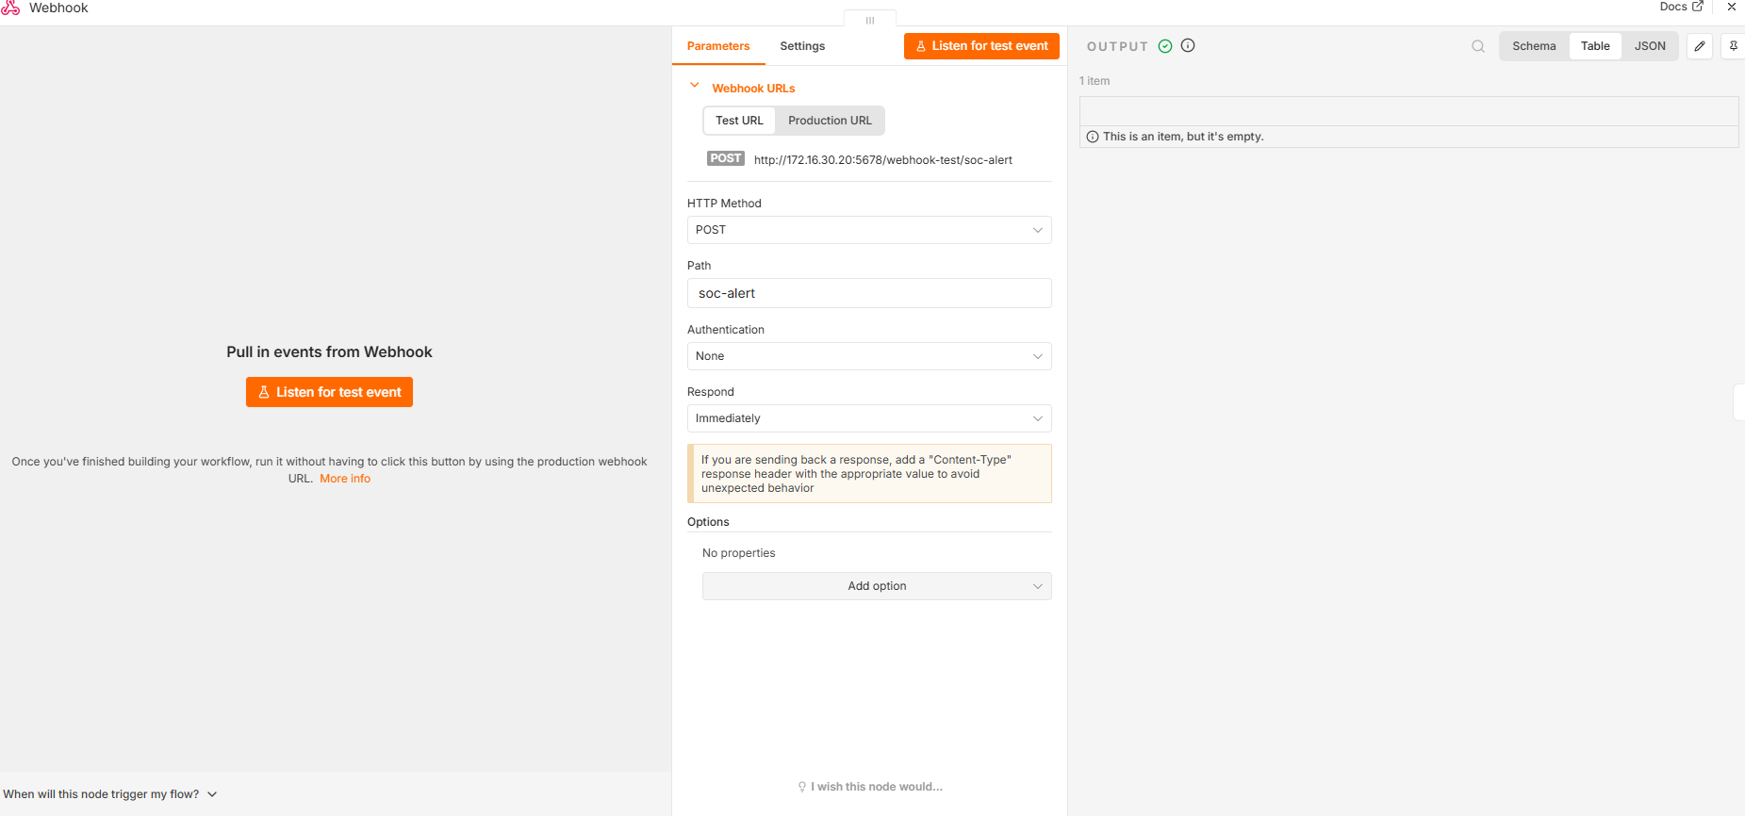
Task: Click the output success checkmark icon
Action: coord(1165,46)
